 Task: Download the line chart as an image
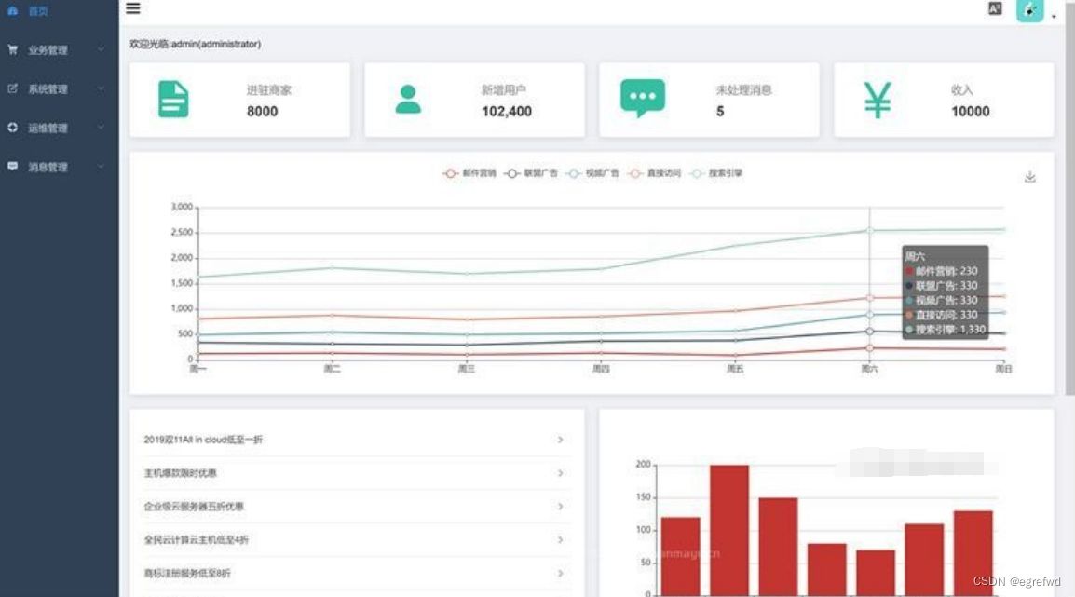pyautogui.click(x=1029, y=177)
